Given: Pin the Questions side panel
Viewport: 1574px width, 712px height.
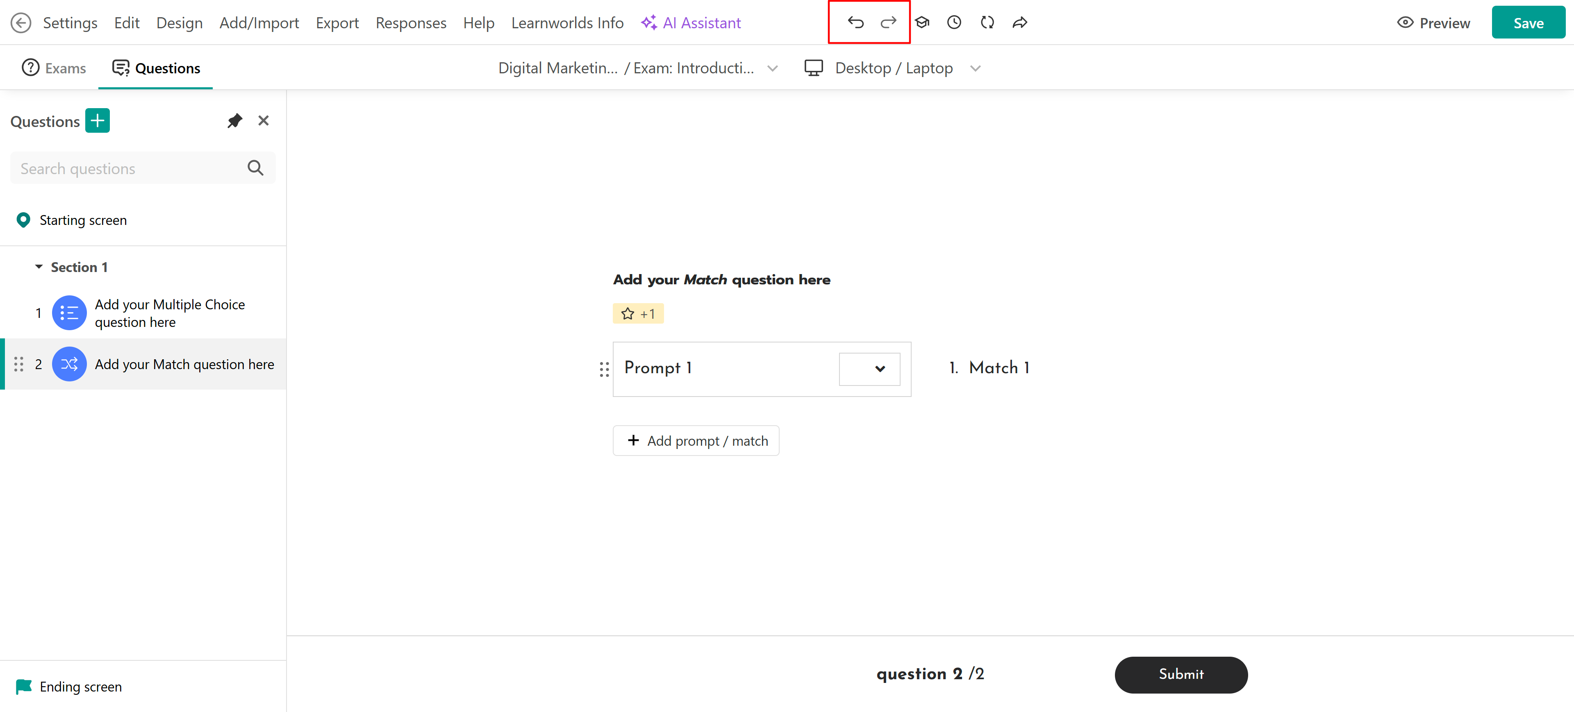Looking at the screenshot, I should pos(234,121).
